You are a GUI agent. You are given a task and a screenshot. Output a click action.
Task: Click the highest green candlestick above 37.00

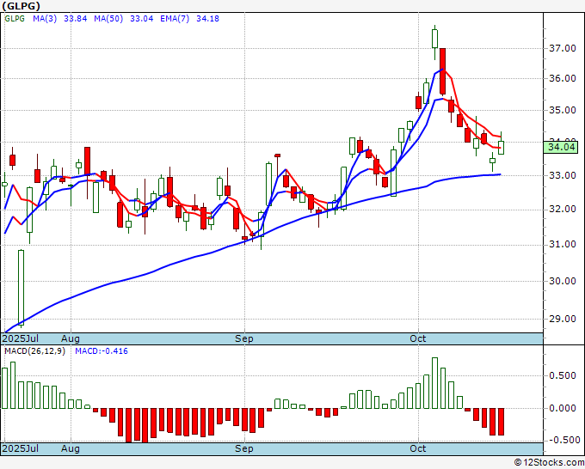click(x=434, y=39)
